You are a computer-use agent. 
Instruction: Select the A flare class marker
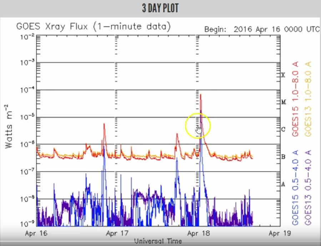click(x=283, y=184)
